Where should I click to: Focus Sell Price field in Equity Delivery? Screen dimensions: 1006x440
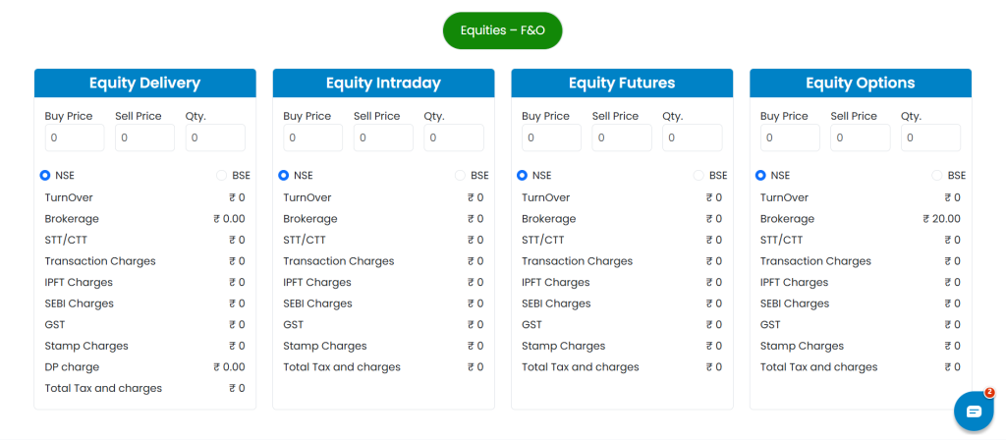pos(145,137)
